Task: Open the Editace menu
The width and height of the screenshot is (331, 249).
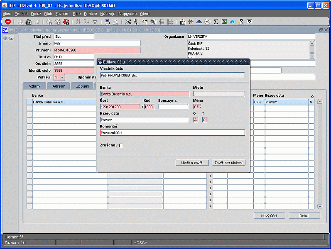Action: point(21,14)
